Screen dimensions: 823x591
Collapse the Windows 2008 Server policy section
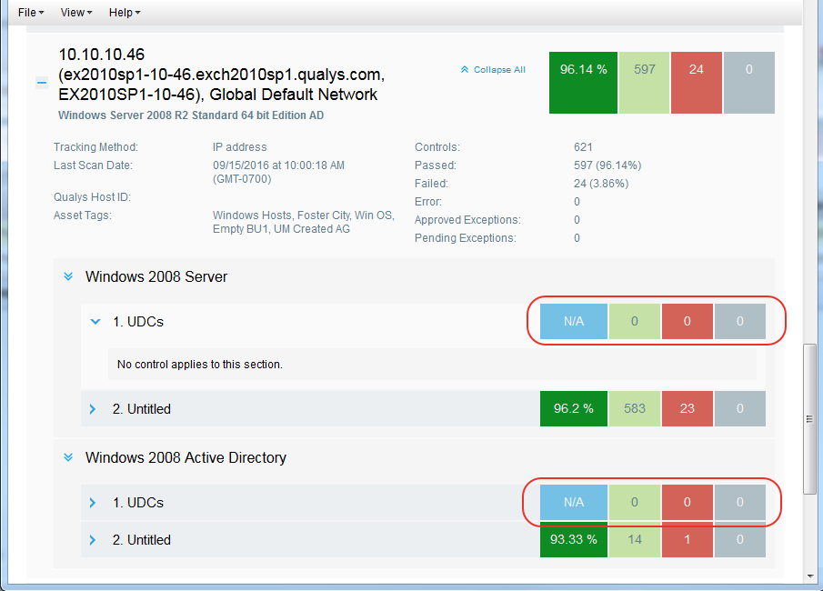[68, 276]
